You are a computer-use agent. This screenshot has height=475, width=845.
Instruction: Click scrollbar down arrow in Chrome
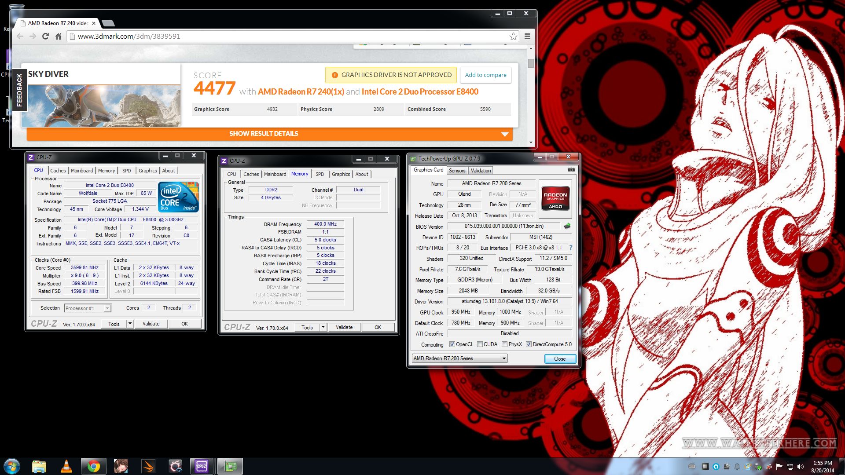pos(531,142)
